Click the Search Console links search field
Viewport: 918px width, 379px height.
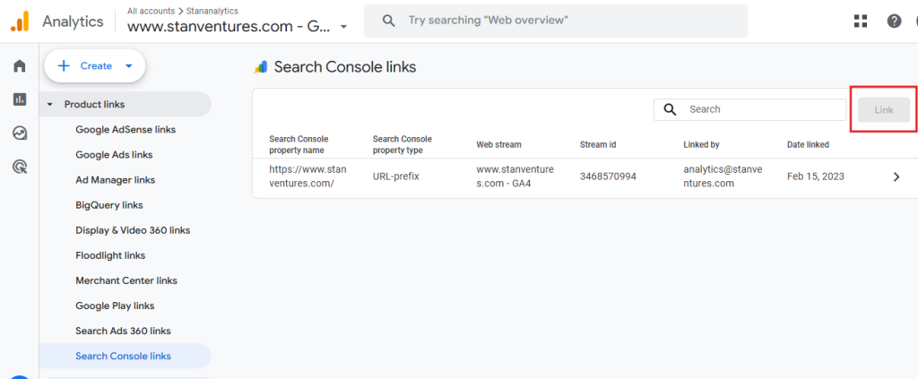pyautogui.click(x=762, y=109)
